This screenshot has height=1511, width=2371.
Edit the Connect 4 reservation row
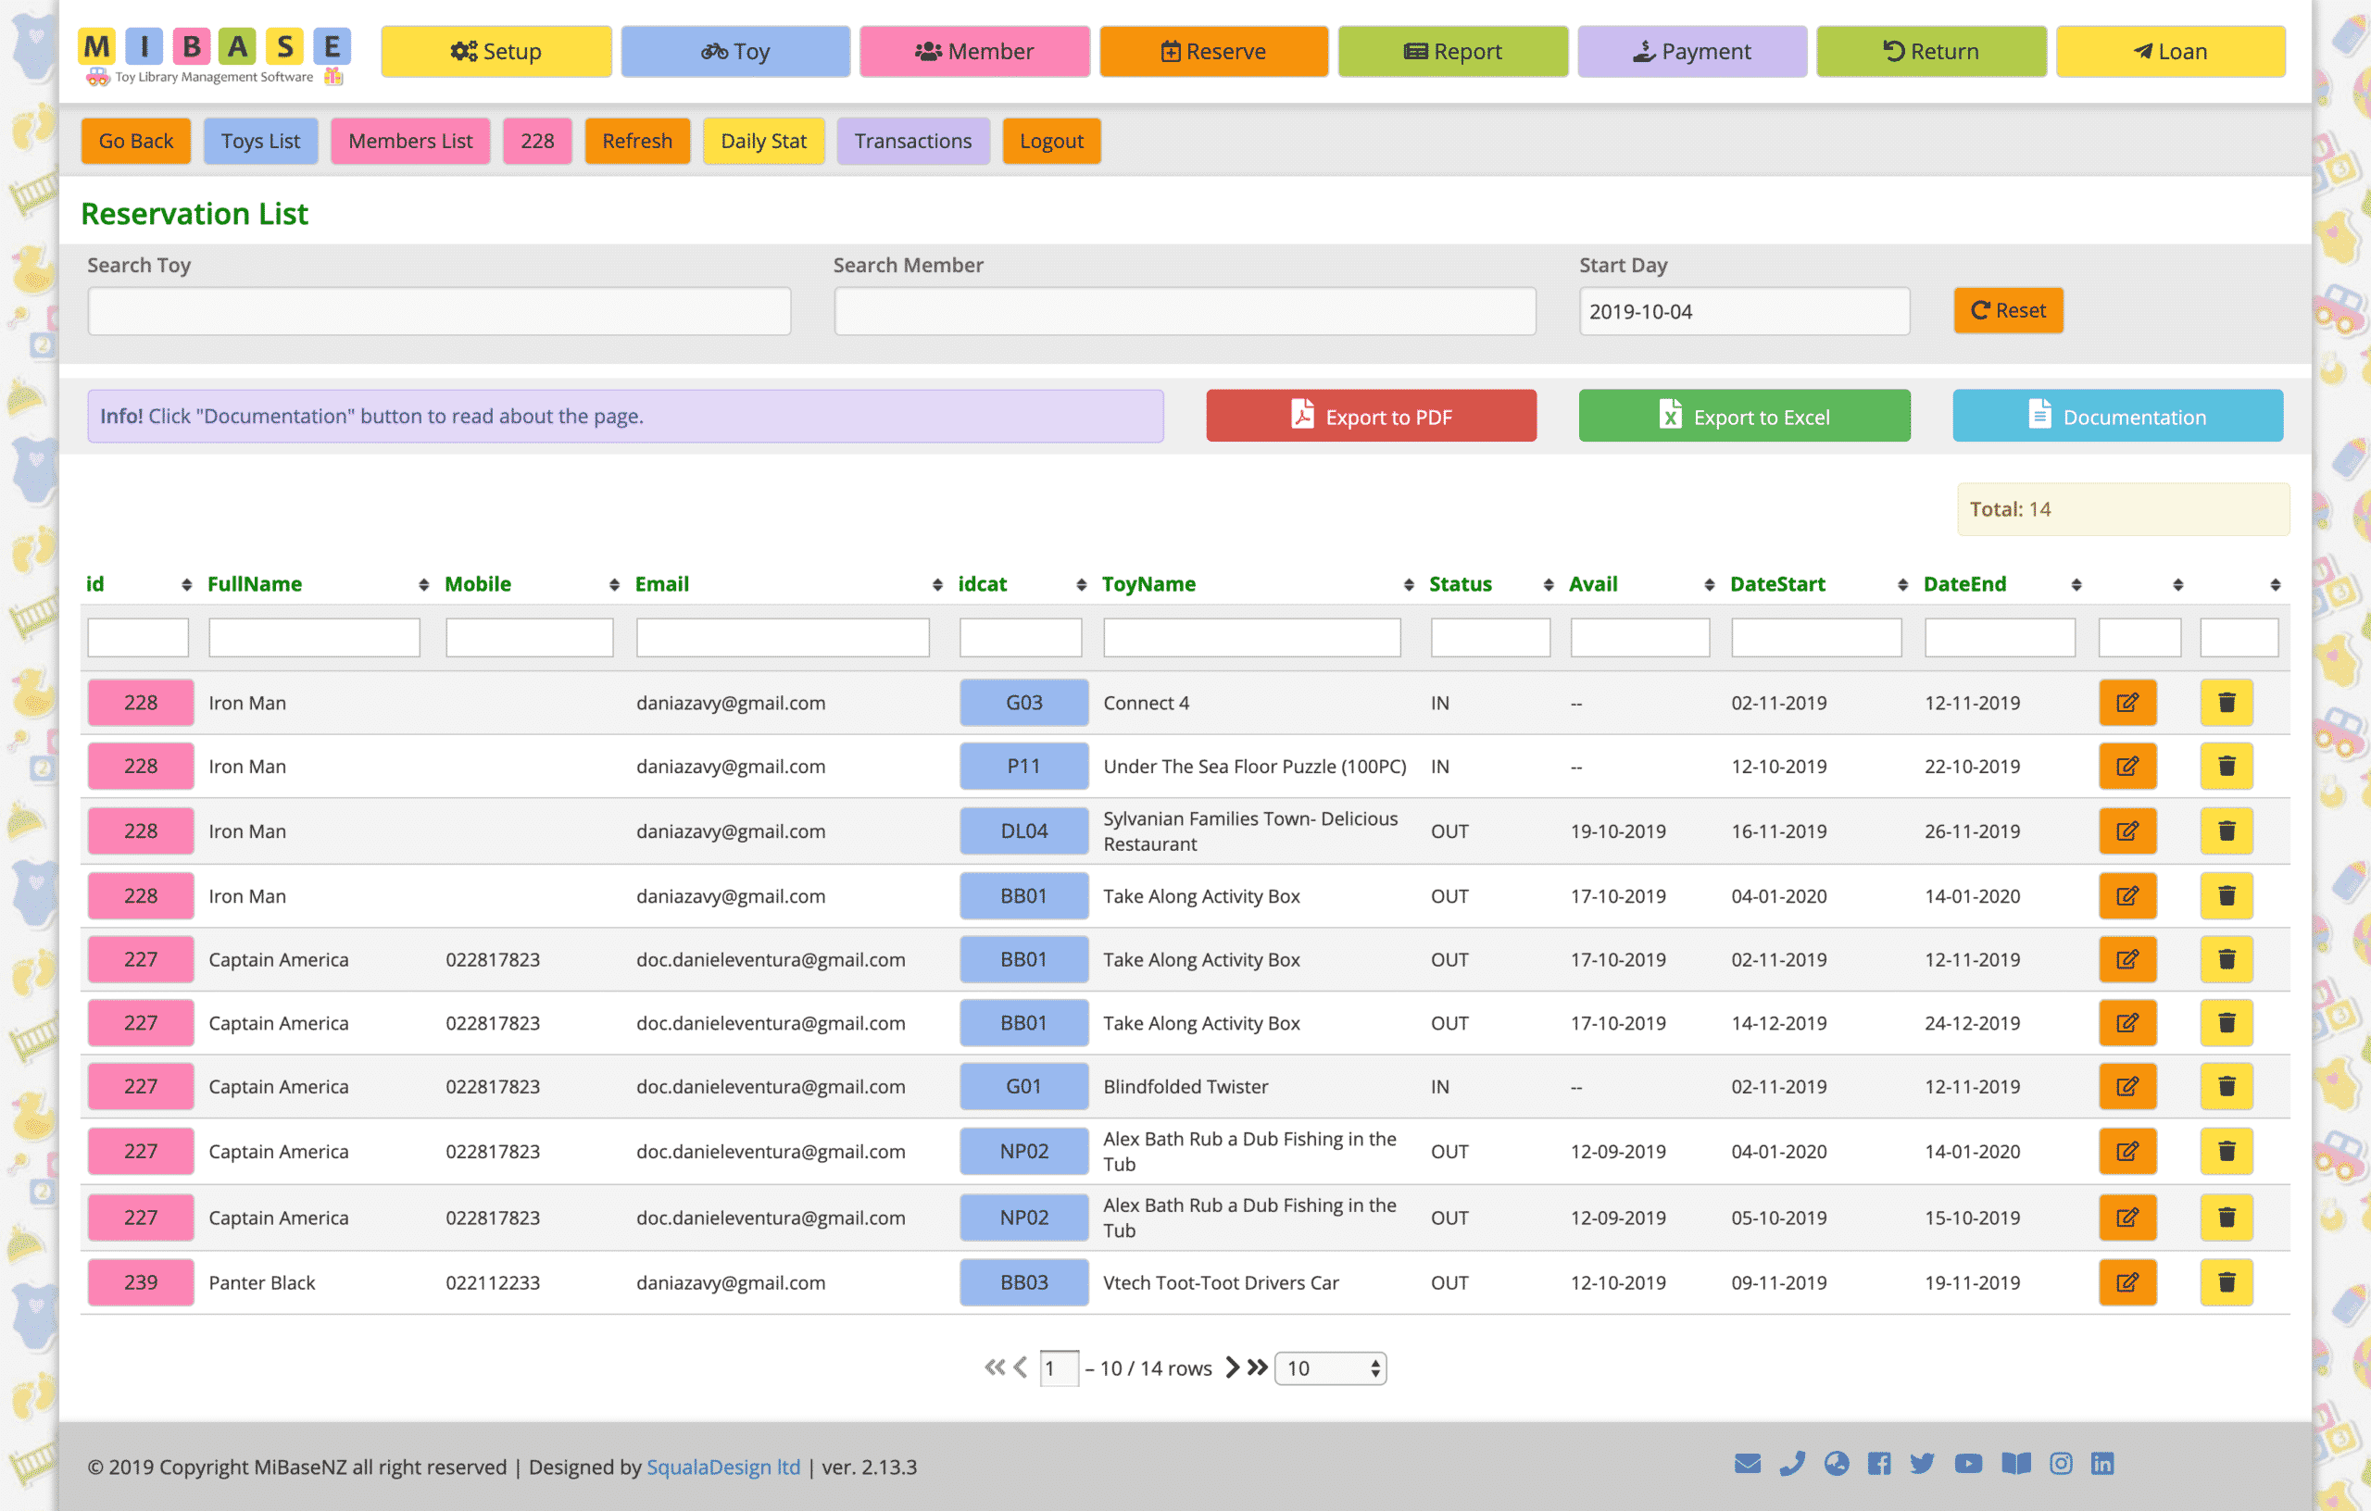[2126, 703]
